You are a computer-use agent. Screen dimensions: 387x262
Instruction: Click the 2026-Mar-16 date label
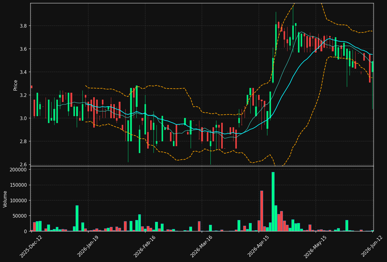201,246
